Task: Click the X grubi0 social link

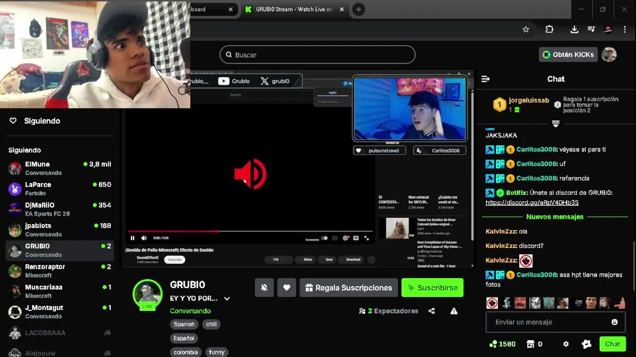Action: click(x=275, y=81)
